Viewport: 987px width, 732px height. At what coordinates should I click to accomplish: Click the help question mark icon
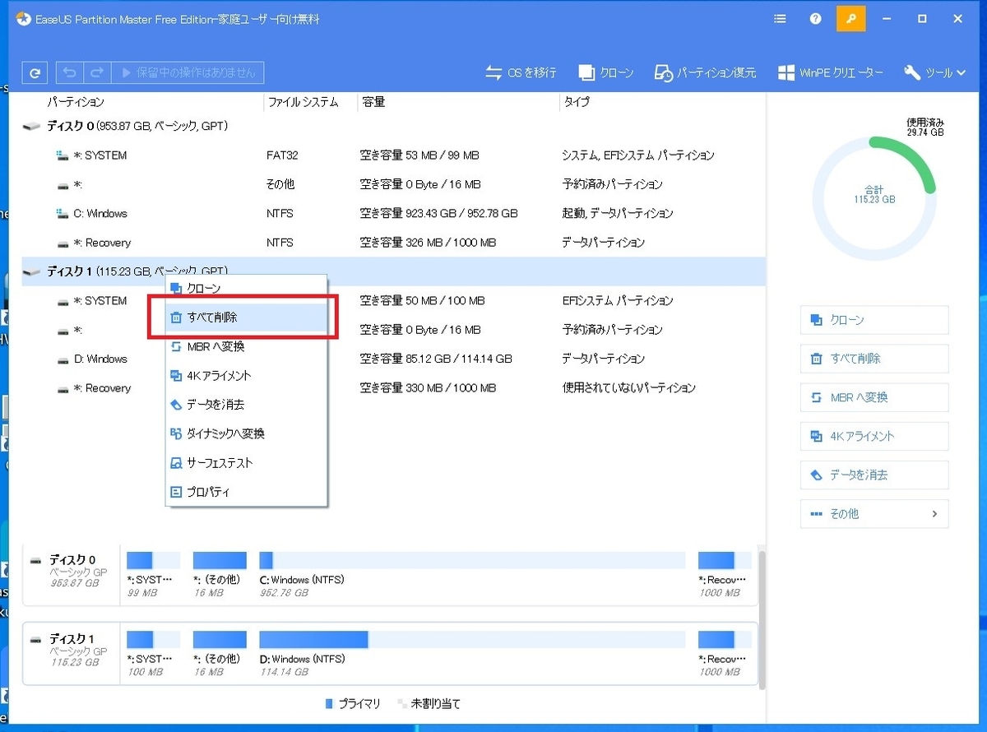click(815, 19)
